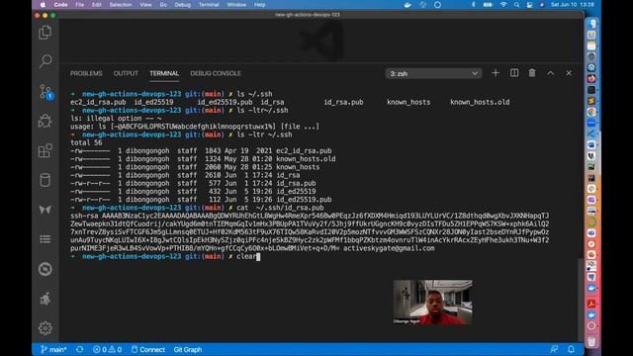Open errors and warnings count in status bar

(107, 349)
